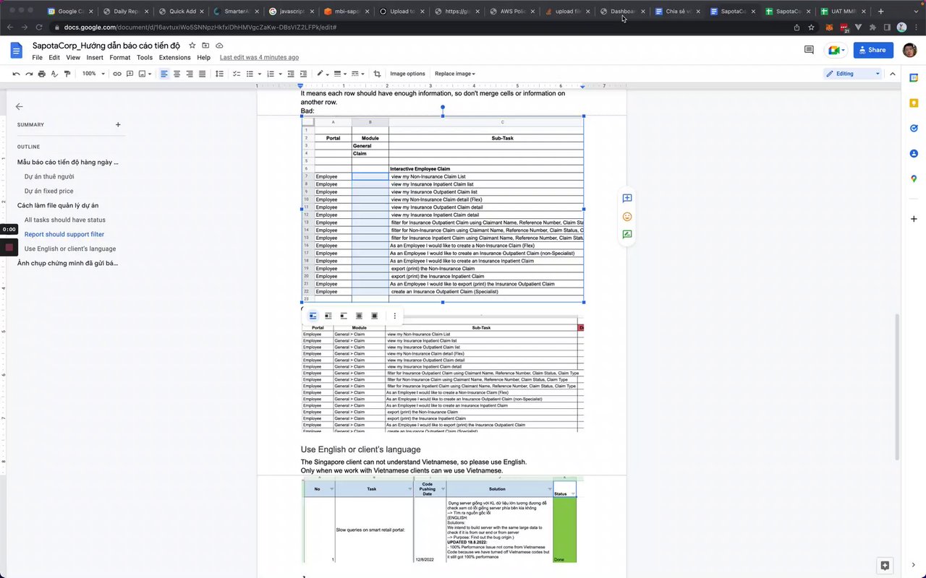Open border weight dropdown
This screenshot has width=926, height=578.
pyautogui.click(x=339, y=74)
